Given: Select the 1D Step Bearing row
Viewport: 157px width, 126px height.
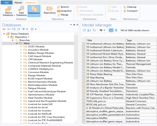Looking at the screenshot, I should 119,78.
